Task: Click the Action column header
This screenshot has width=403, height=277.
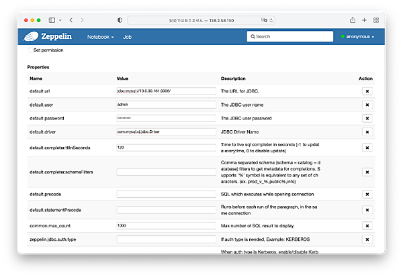Action: coord(365,78)
